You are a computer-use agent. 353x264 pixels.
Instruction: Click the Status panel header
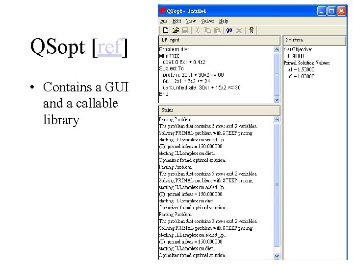pyautogui.click(x=220, y=110)
